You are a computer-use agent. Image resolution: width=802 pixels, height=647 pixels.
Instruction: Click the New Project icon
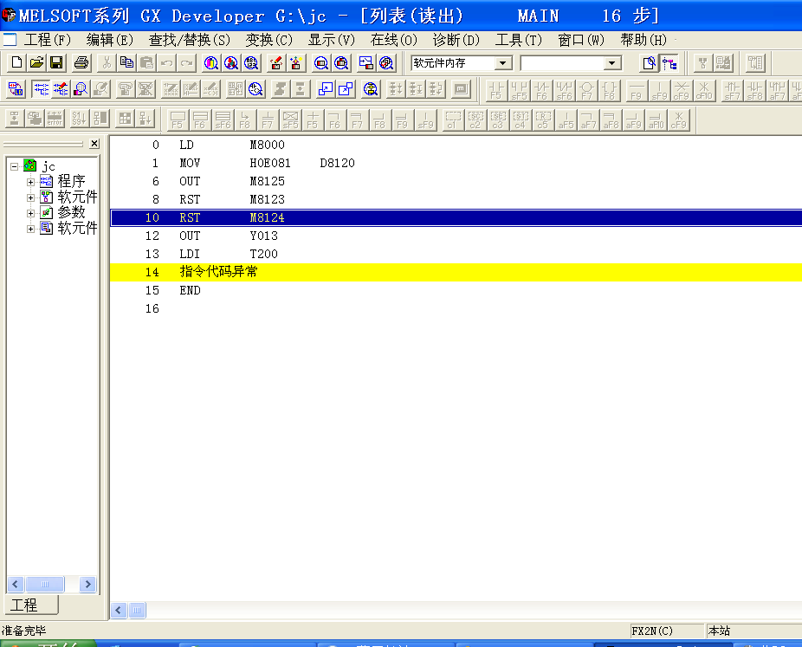(x=16, y=62)
